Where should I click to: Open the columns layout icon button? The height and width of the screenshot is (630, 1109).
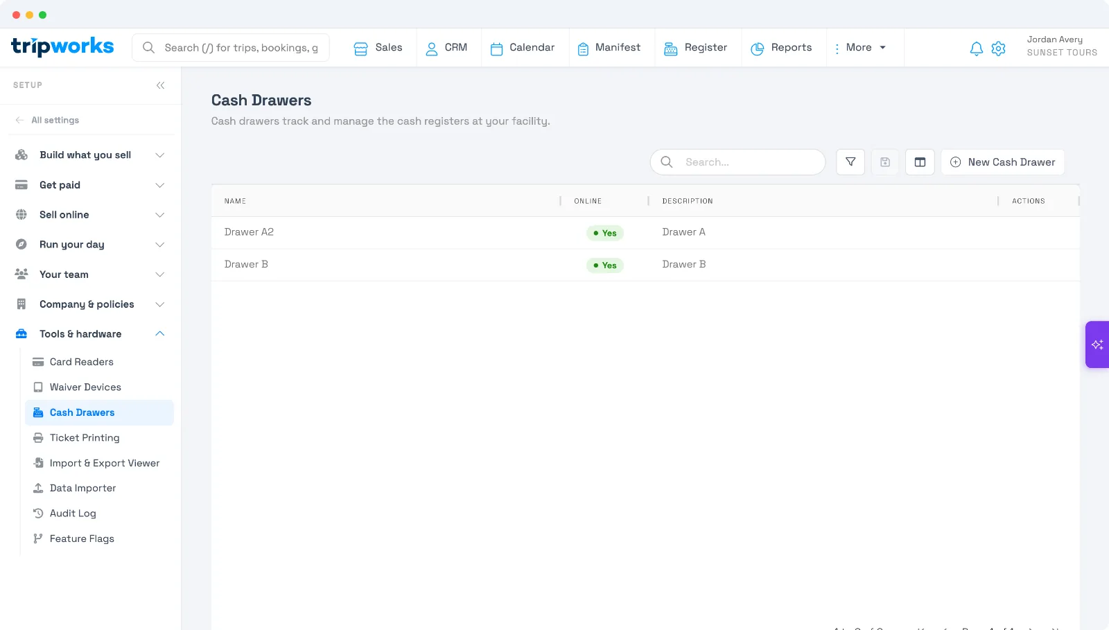coord(920,162)
